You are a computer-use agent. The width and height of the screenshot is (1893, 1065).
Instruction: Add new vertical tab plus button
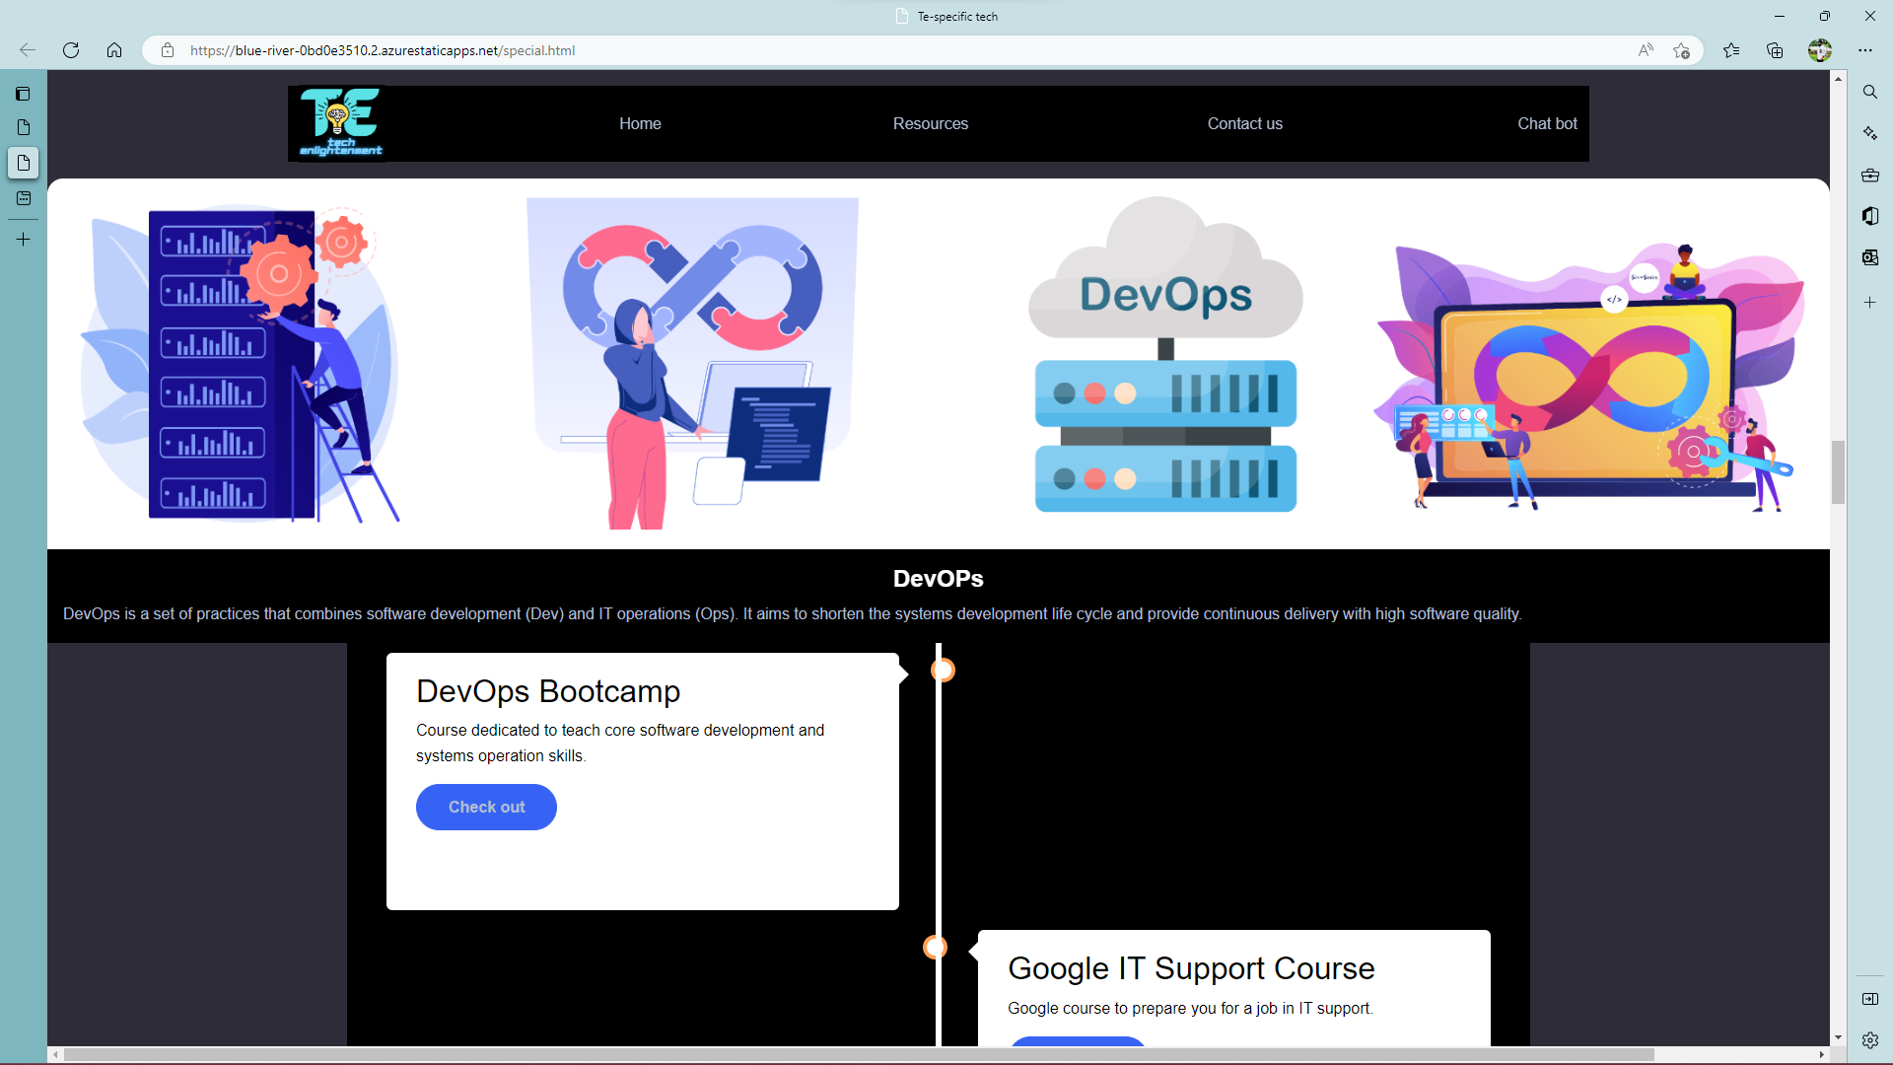click(24, 240)
